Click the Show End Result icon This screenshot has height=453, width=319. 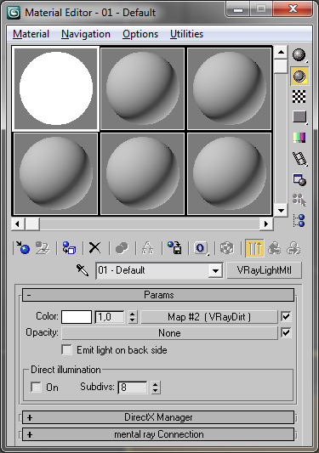pos(254,248)
